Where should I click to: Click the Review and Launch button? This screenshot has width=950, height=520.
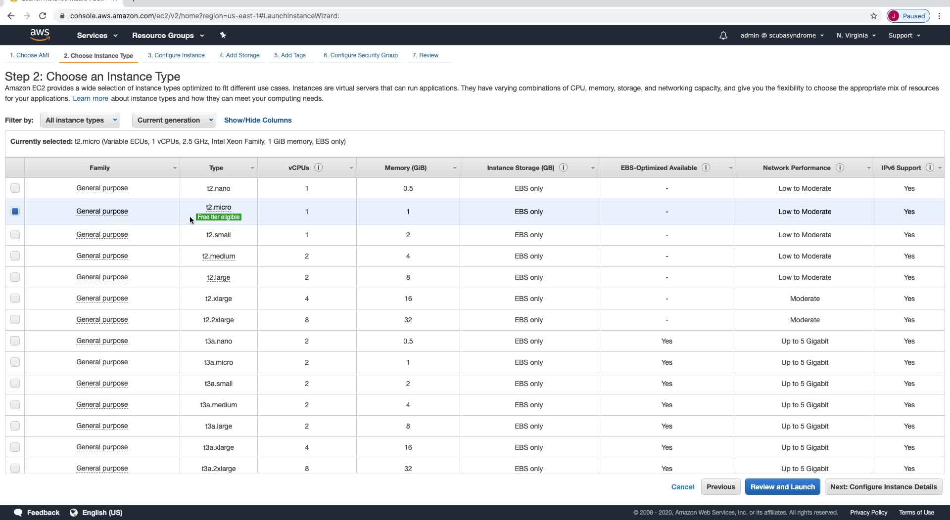782,487
